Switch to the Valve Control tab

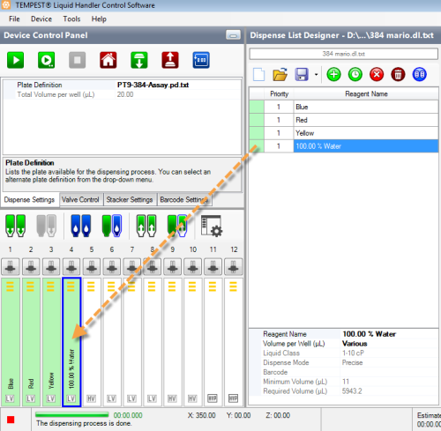pyautogui.click(x=80, y=200)
